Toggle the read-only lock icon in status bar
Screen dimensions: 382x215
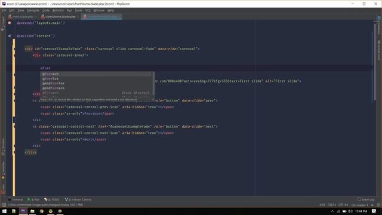click(372, 205)
